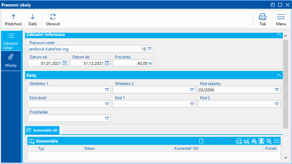Screen dimensions: 292x164
Task: Open Středisko 2 dropdown
Action: point(192,90)
